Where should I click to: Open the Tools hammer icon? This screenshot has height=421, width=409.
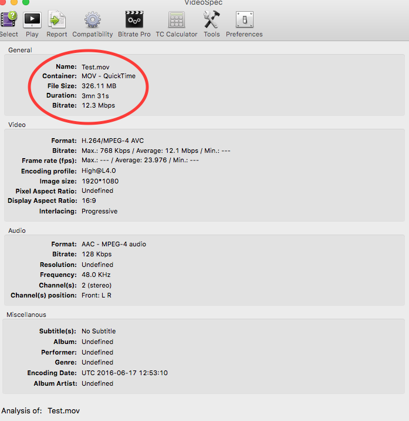click(211, 19)
